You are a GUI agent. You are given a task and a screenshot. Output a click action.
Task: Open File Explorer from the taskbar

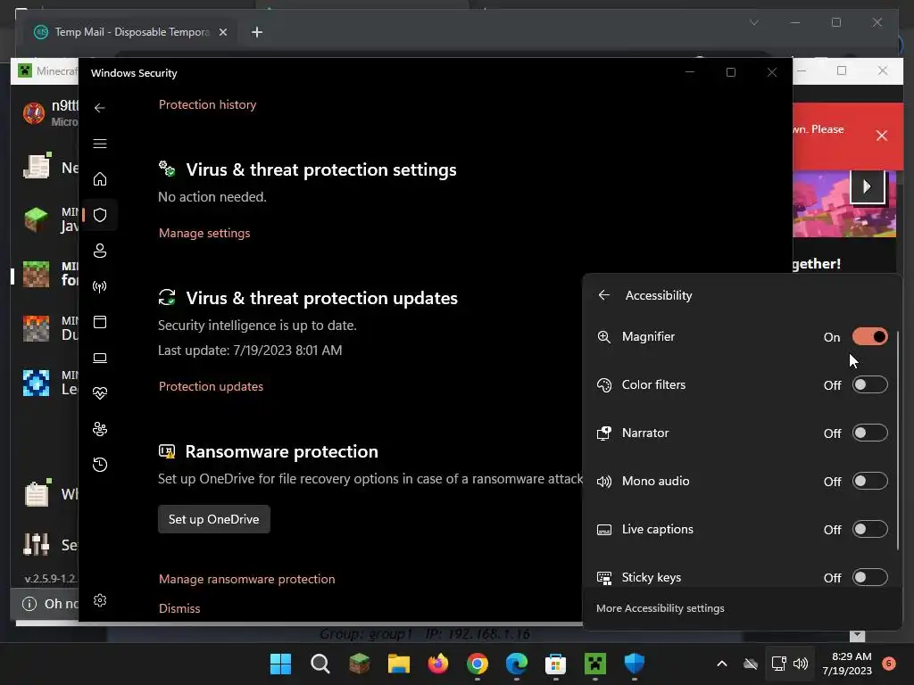coord(399,664)
